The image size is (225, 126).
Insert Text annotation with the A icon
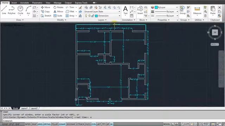(x=126, y=10)
